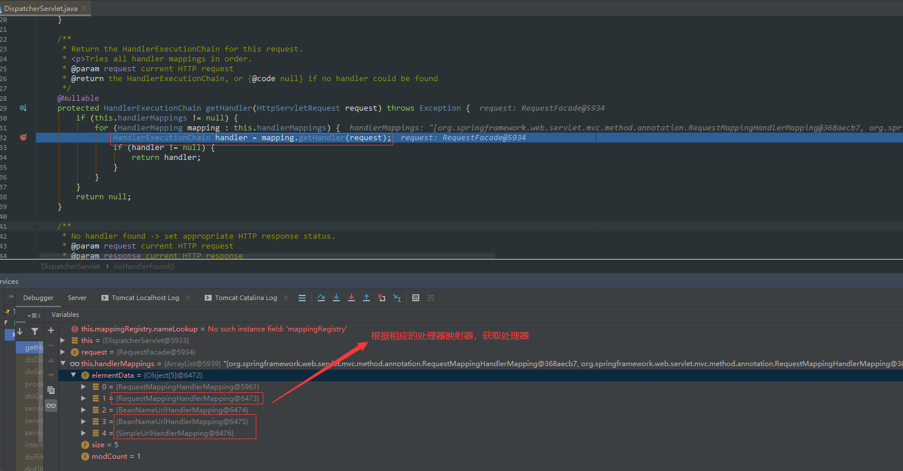Collapse the this.handlerMappings watch node

63,364
